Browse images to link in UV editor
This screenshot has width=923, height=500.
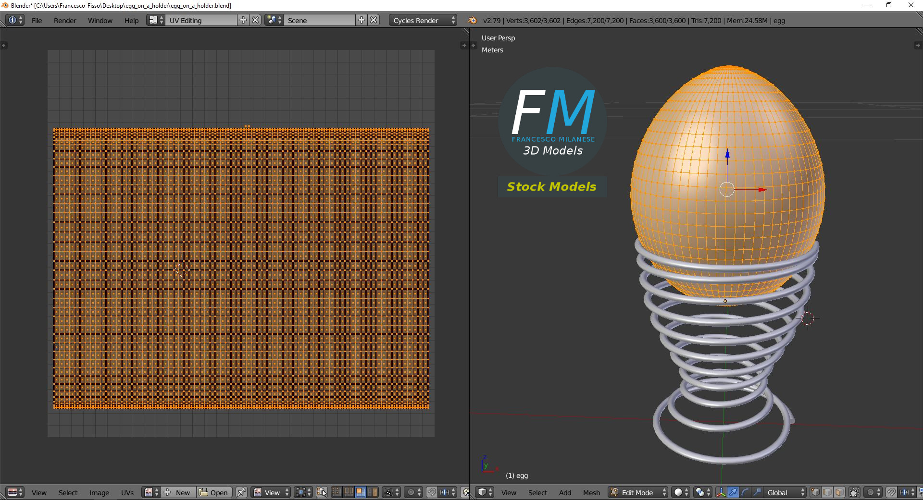[x=151, y=492]
